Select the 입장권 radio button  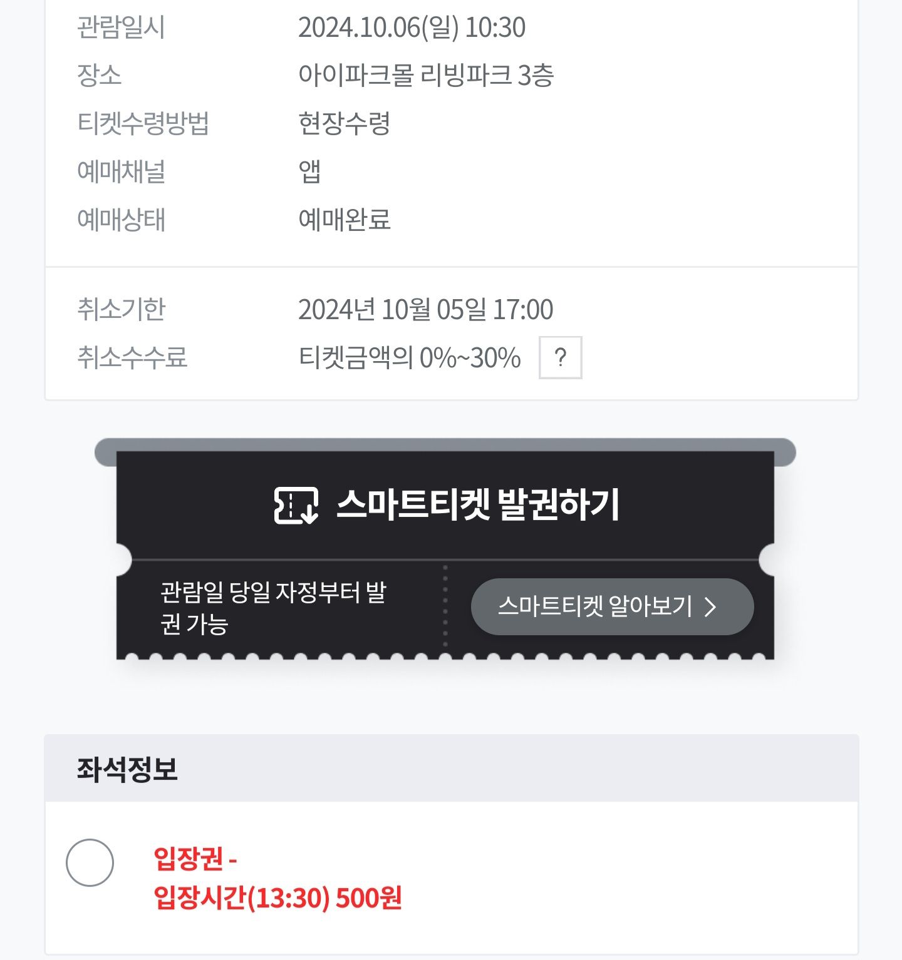90,862
